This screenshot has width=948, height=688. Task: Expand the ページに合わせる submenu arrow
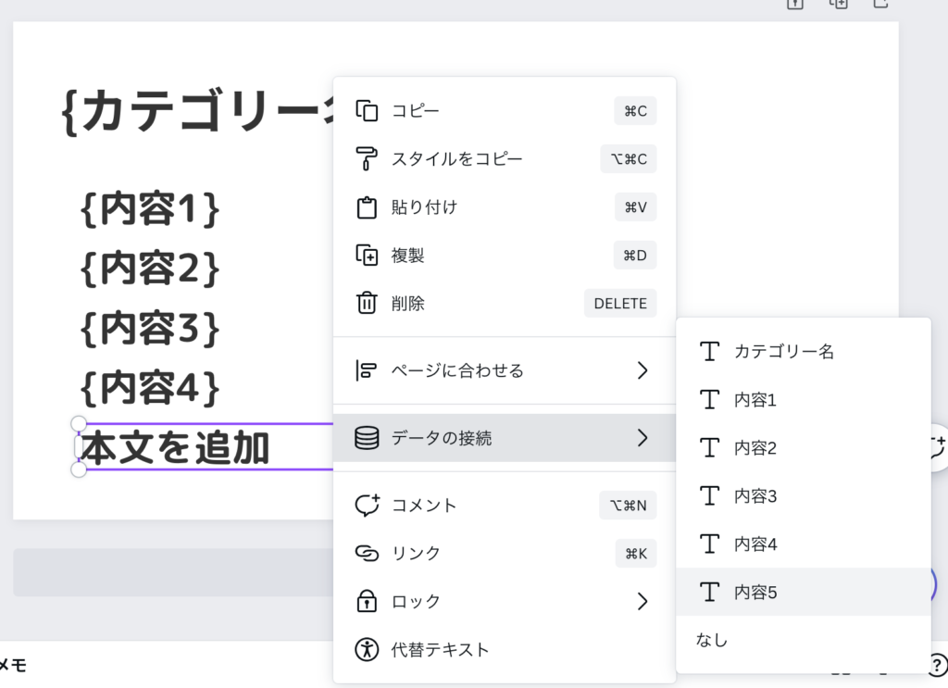[x=642, y=371]
